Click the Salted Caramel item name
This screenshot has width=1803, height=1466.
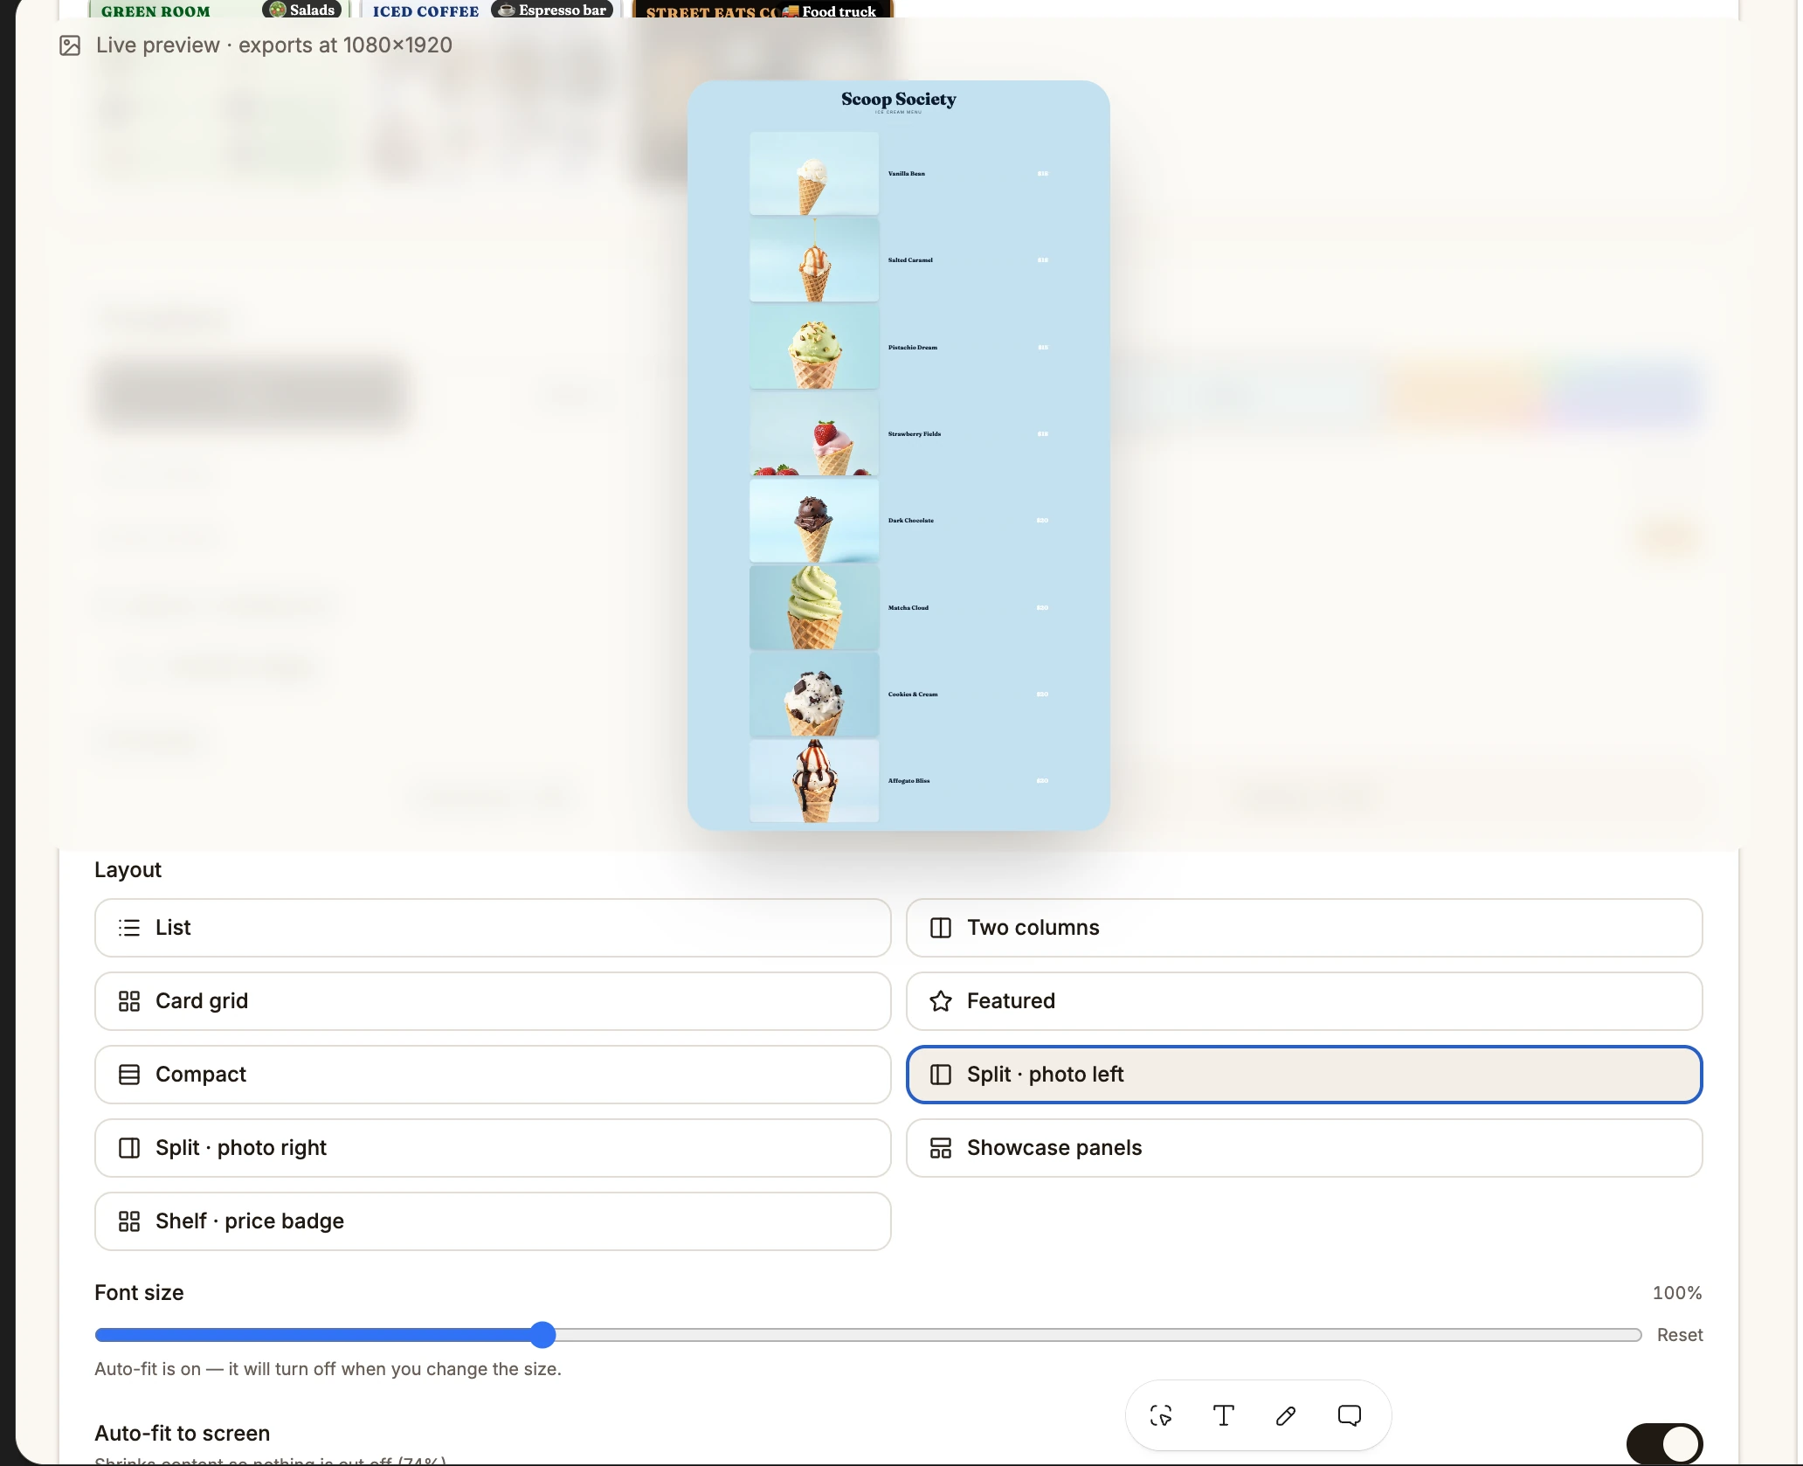point(910,260)
